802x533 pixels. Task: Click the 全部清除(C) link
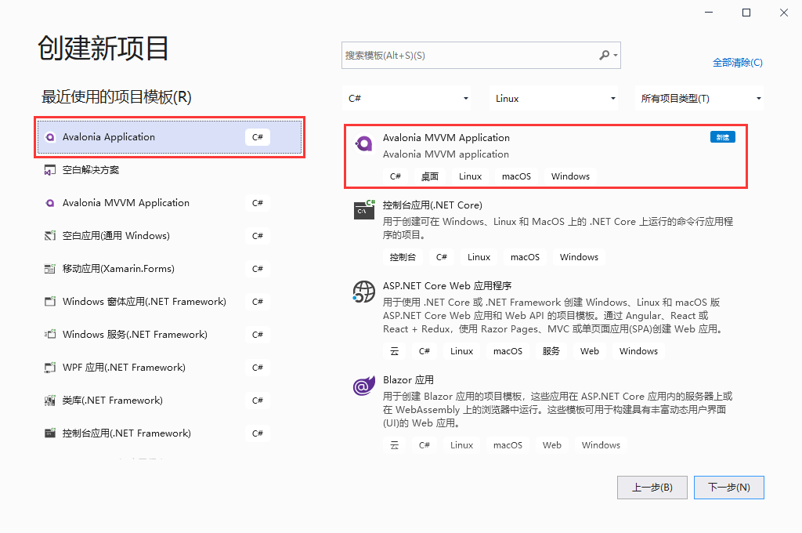(x=738, y=63)
